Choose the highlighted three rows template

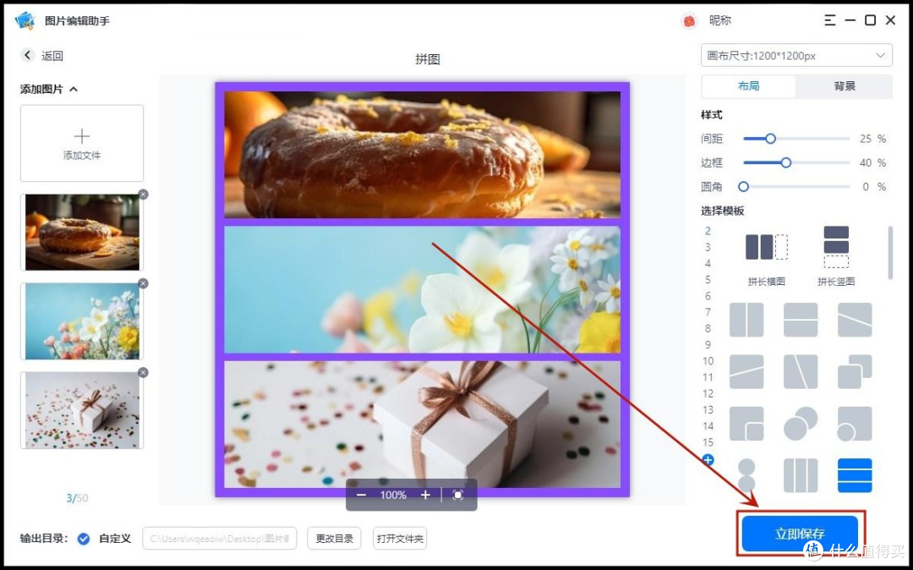855,475
